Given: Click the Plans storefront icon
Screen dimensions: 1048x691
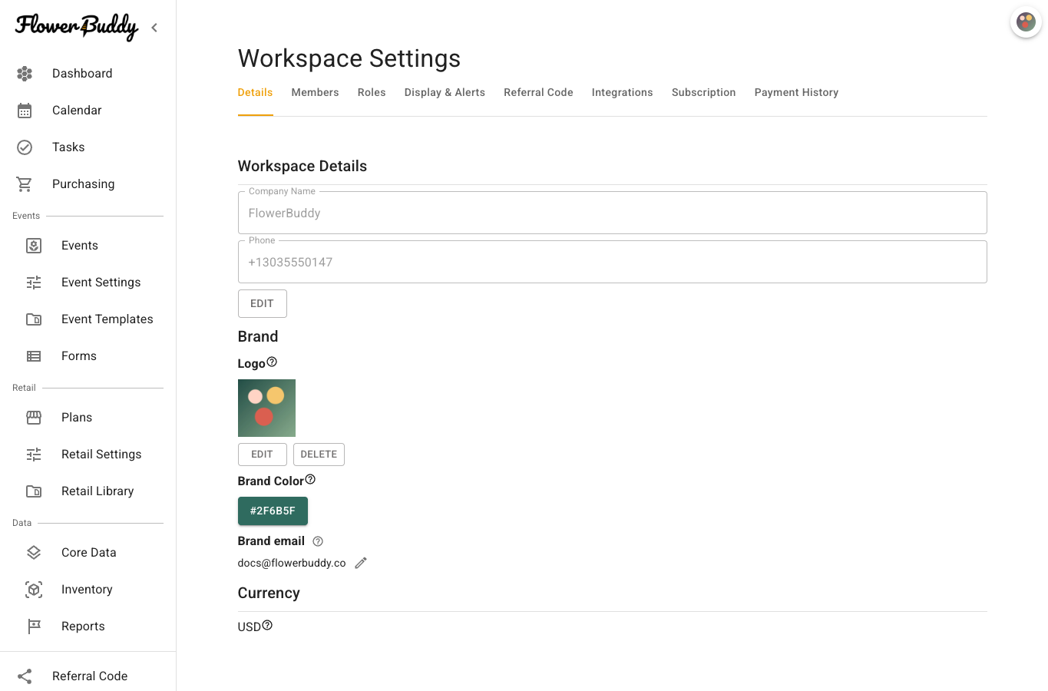Looking at the screenshot, I should tap(34, 418).
